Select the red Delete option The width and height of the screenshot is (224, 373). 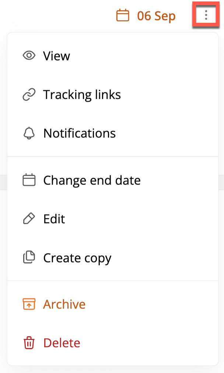[x=62, y=343]
